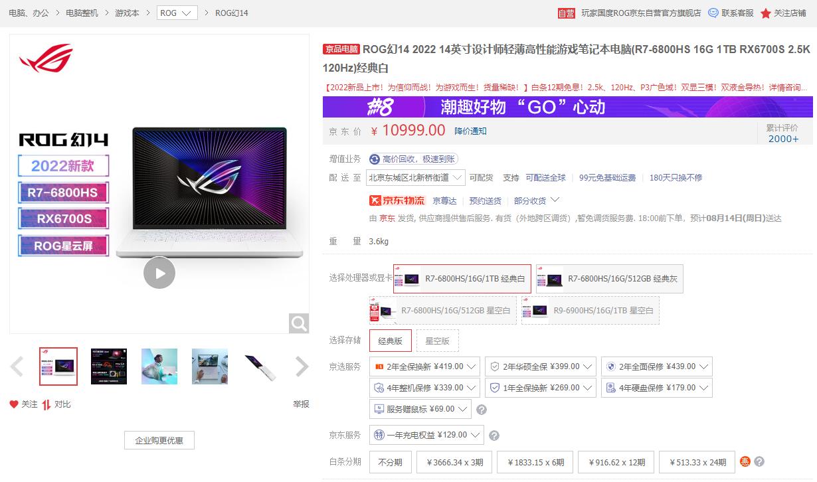Switch to the 经典版 tab
Image resolution: width=817 pixels, height=482 pixels.
pyautogui.click(x=391, y=340)
